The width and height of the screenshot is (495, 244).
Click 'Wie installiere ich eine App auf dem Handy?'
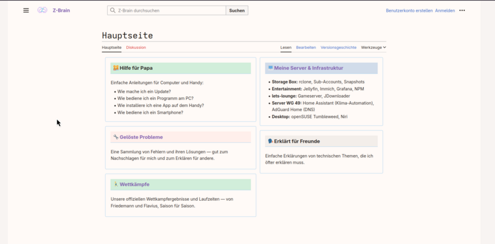pyautogui.click(x=161, y=105)
